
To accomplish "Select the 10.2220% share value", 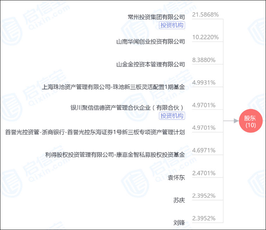I will (x=205, y=37).
